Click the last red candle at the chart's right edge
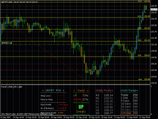The image size is (158, 119). click(146, 8)
